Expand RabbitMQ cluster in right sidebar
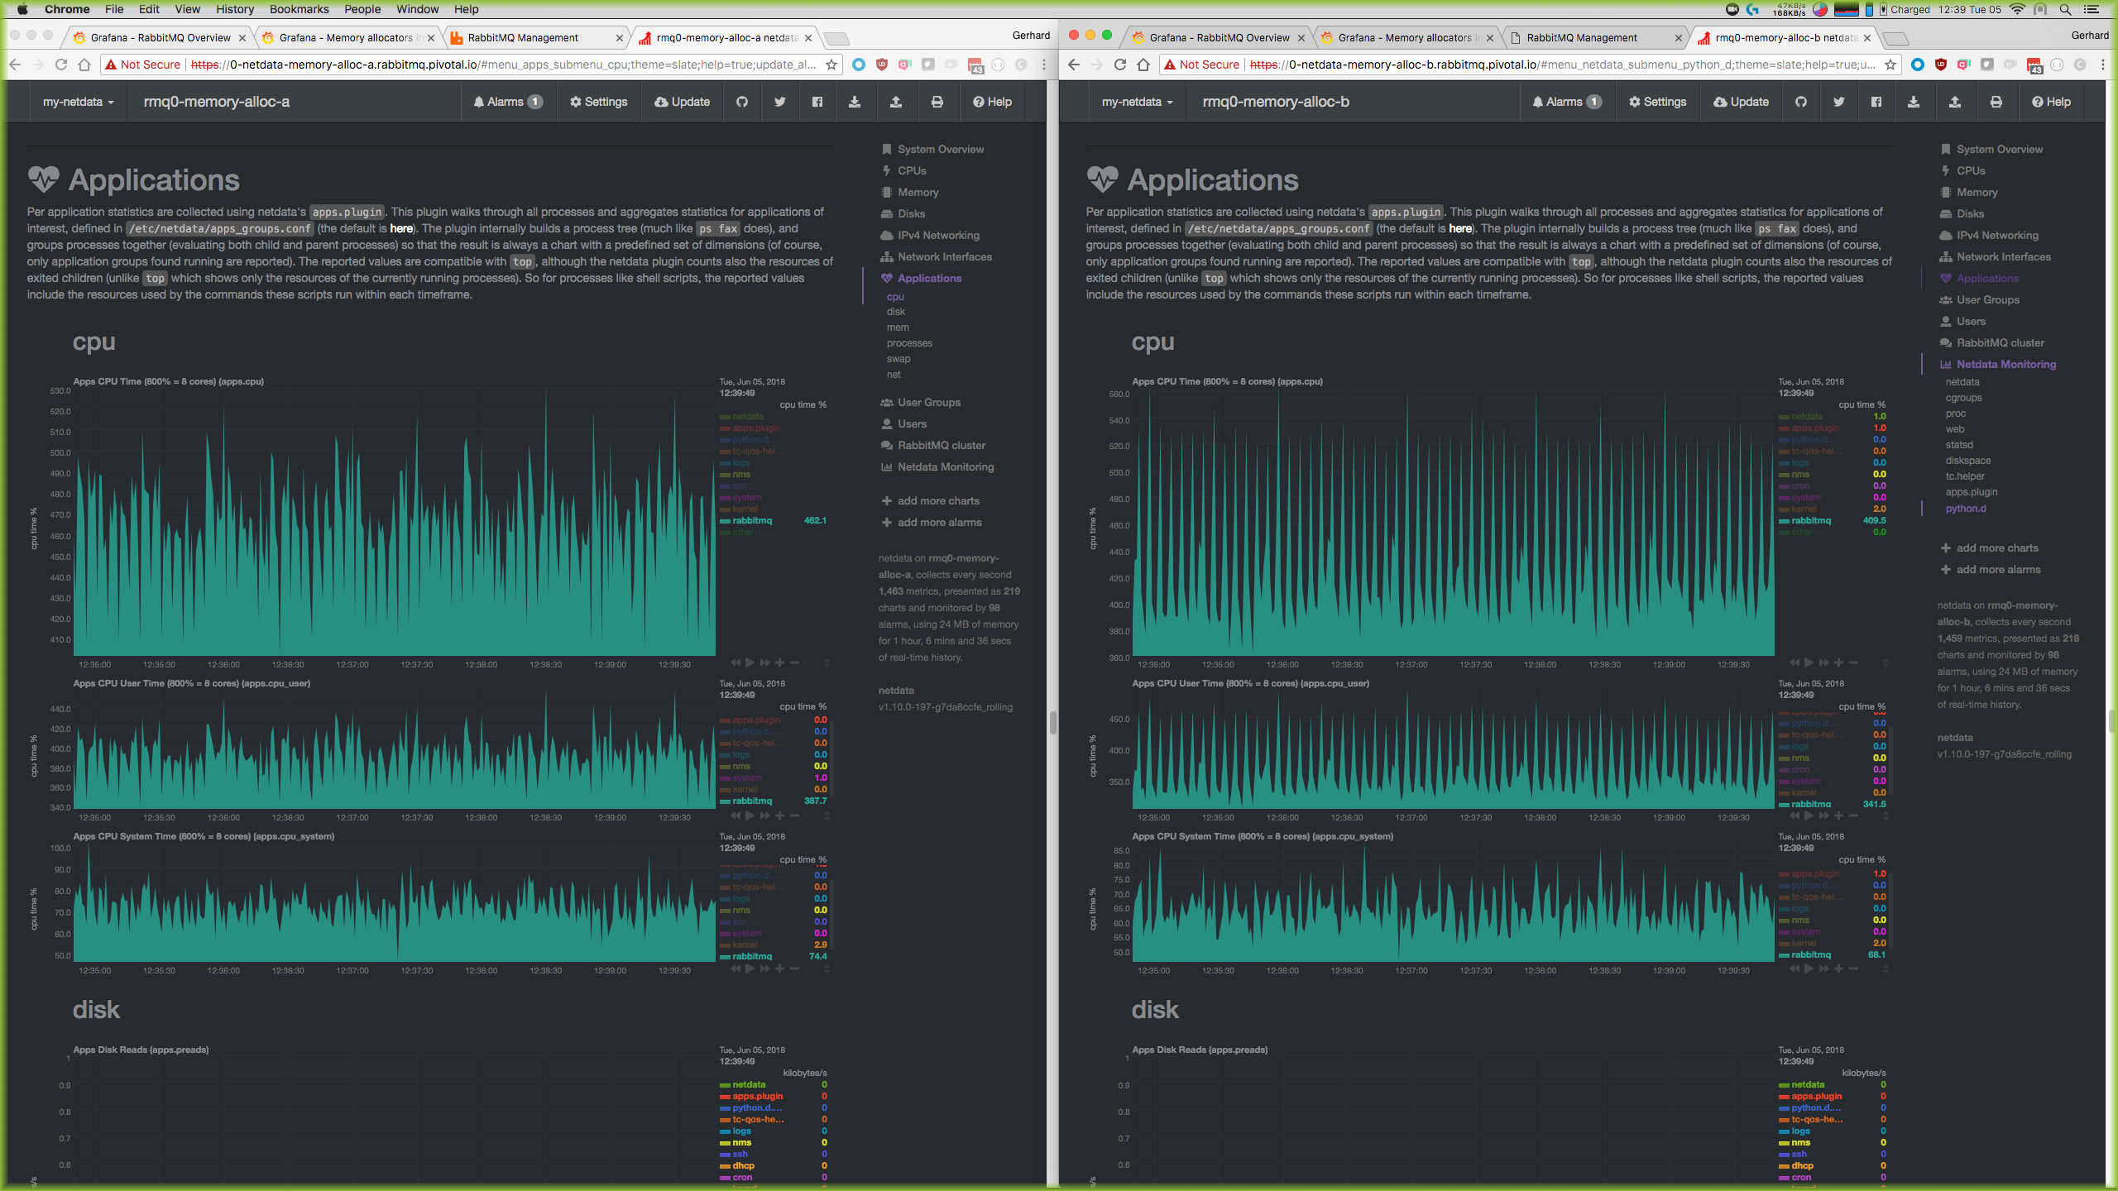The width and height of the screenshot is (2118, 1191). 2000,342
